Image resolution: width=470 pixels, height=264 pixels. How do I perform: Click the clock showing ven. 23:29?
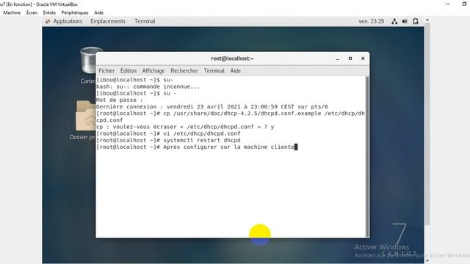tap(371, 21)
